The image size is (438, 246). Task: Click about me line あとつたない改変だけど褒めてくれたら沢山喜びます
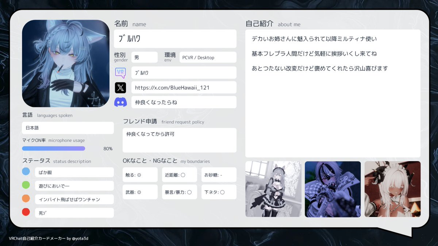320,68
